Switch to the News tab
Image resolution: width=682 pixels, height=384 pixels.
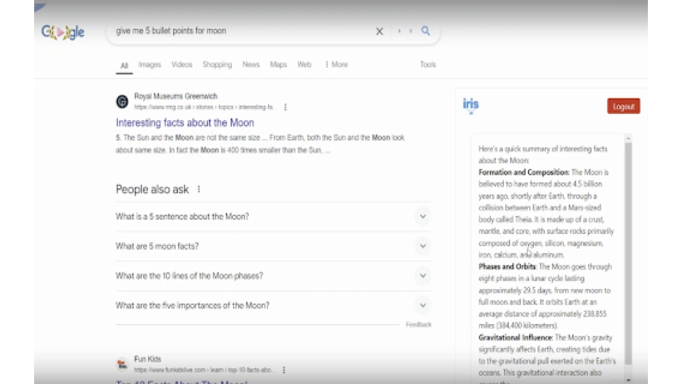251,64
